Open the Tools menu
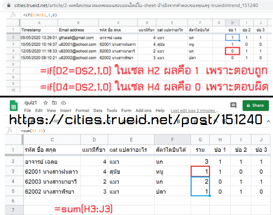 112,110
